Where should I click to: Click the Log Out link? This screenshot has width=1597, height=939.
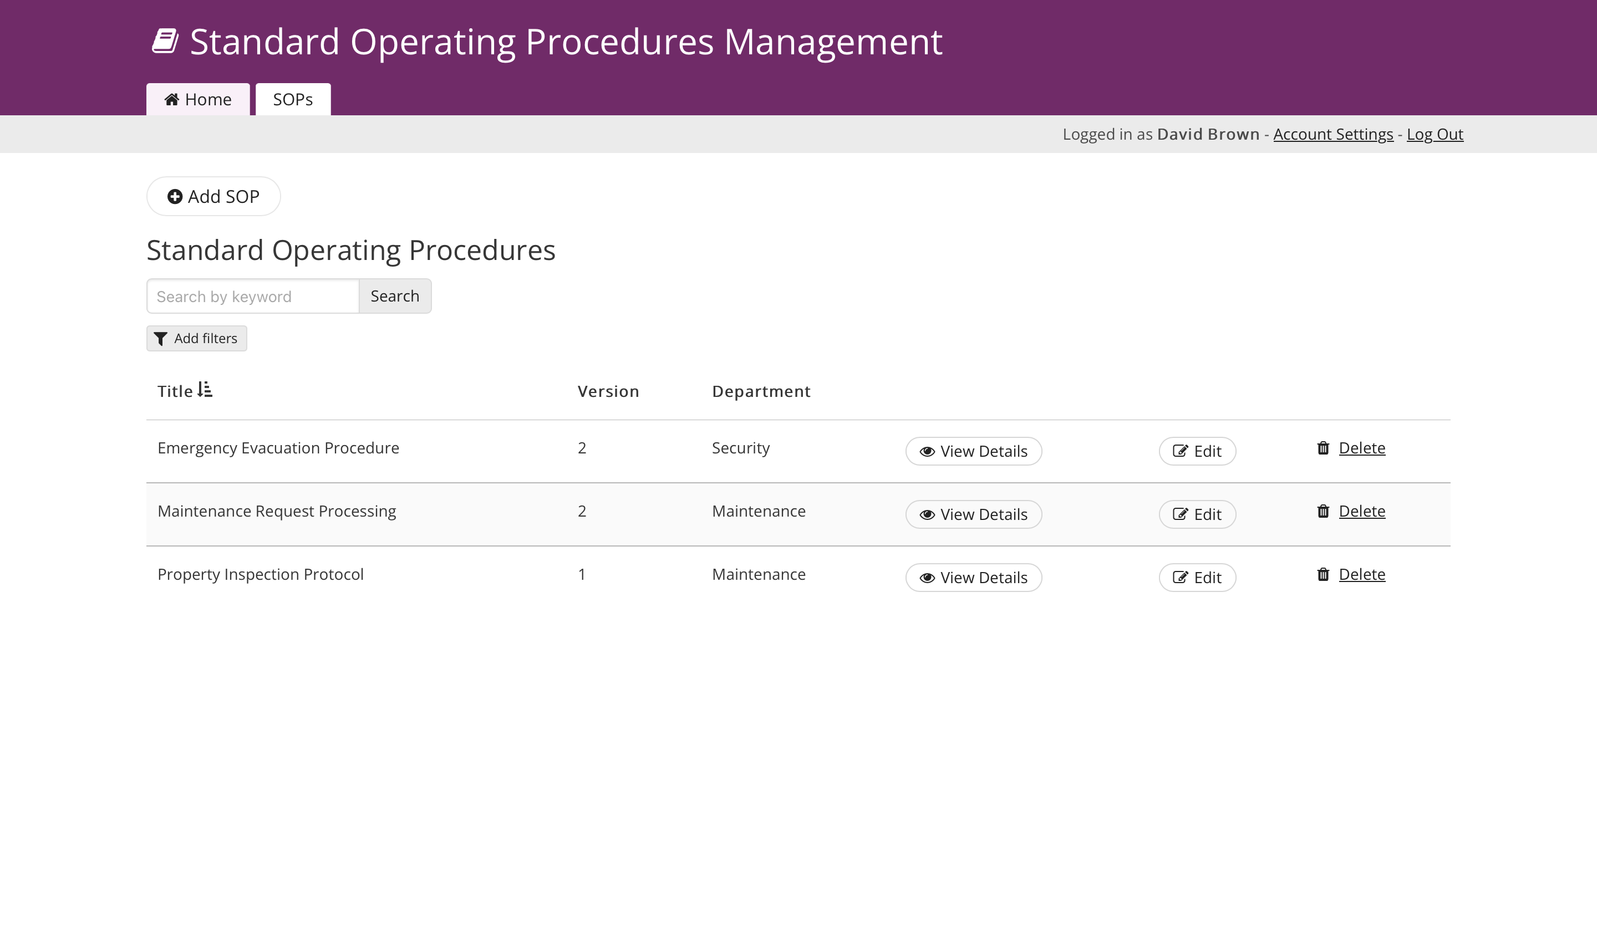[x=1435, y=134]
